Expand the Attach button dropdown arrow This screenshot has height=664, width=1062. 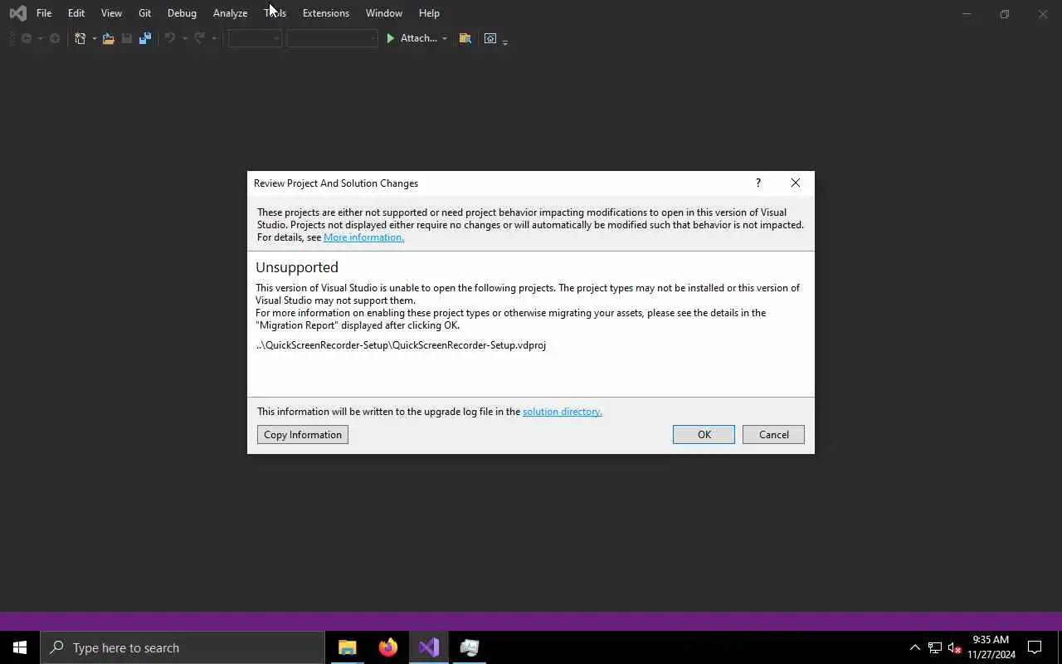[x=445, y=38]
